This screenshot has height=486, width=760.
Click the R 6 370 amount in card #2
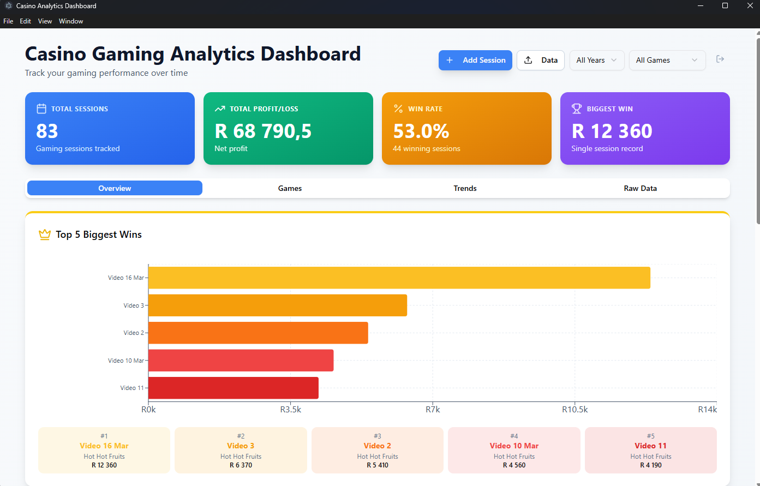click(241, 465)
